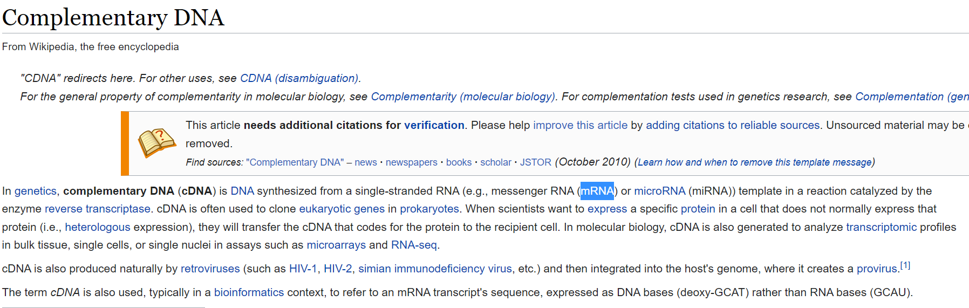Open Complementarity (molecular biology) link
The image size is (969, 308).
pyautogui.click(x=462, y=97)
